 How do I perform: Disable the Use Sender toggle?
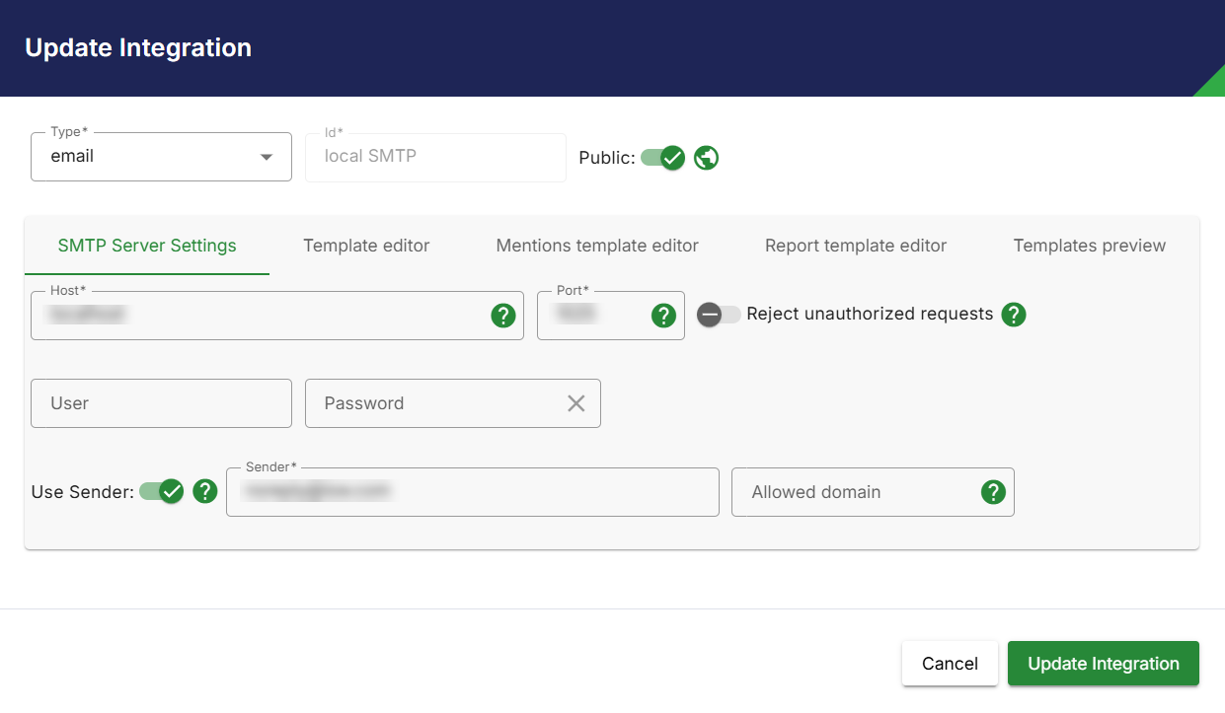(161, 491)
